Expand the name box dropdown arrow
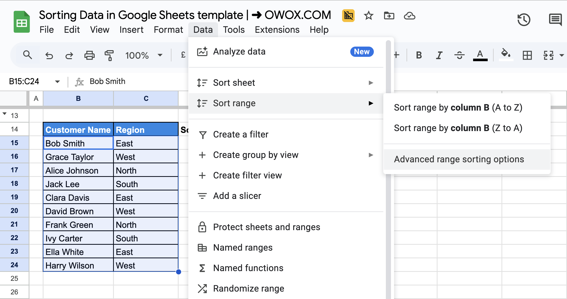The image size is (567, 299). point(57,82)
